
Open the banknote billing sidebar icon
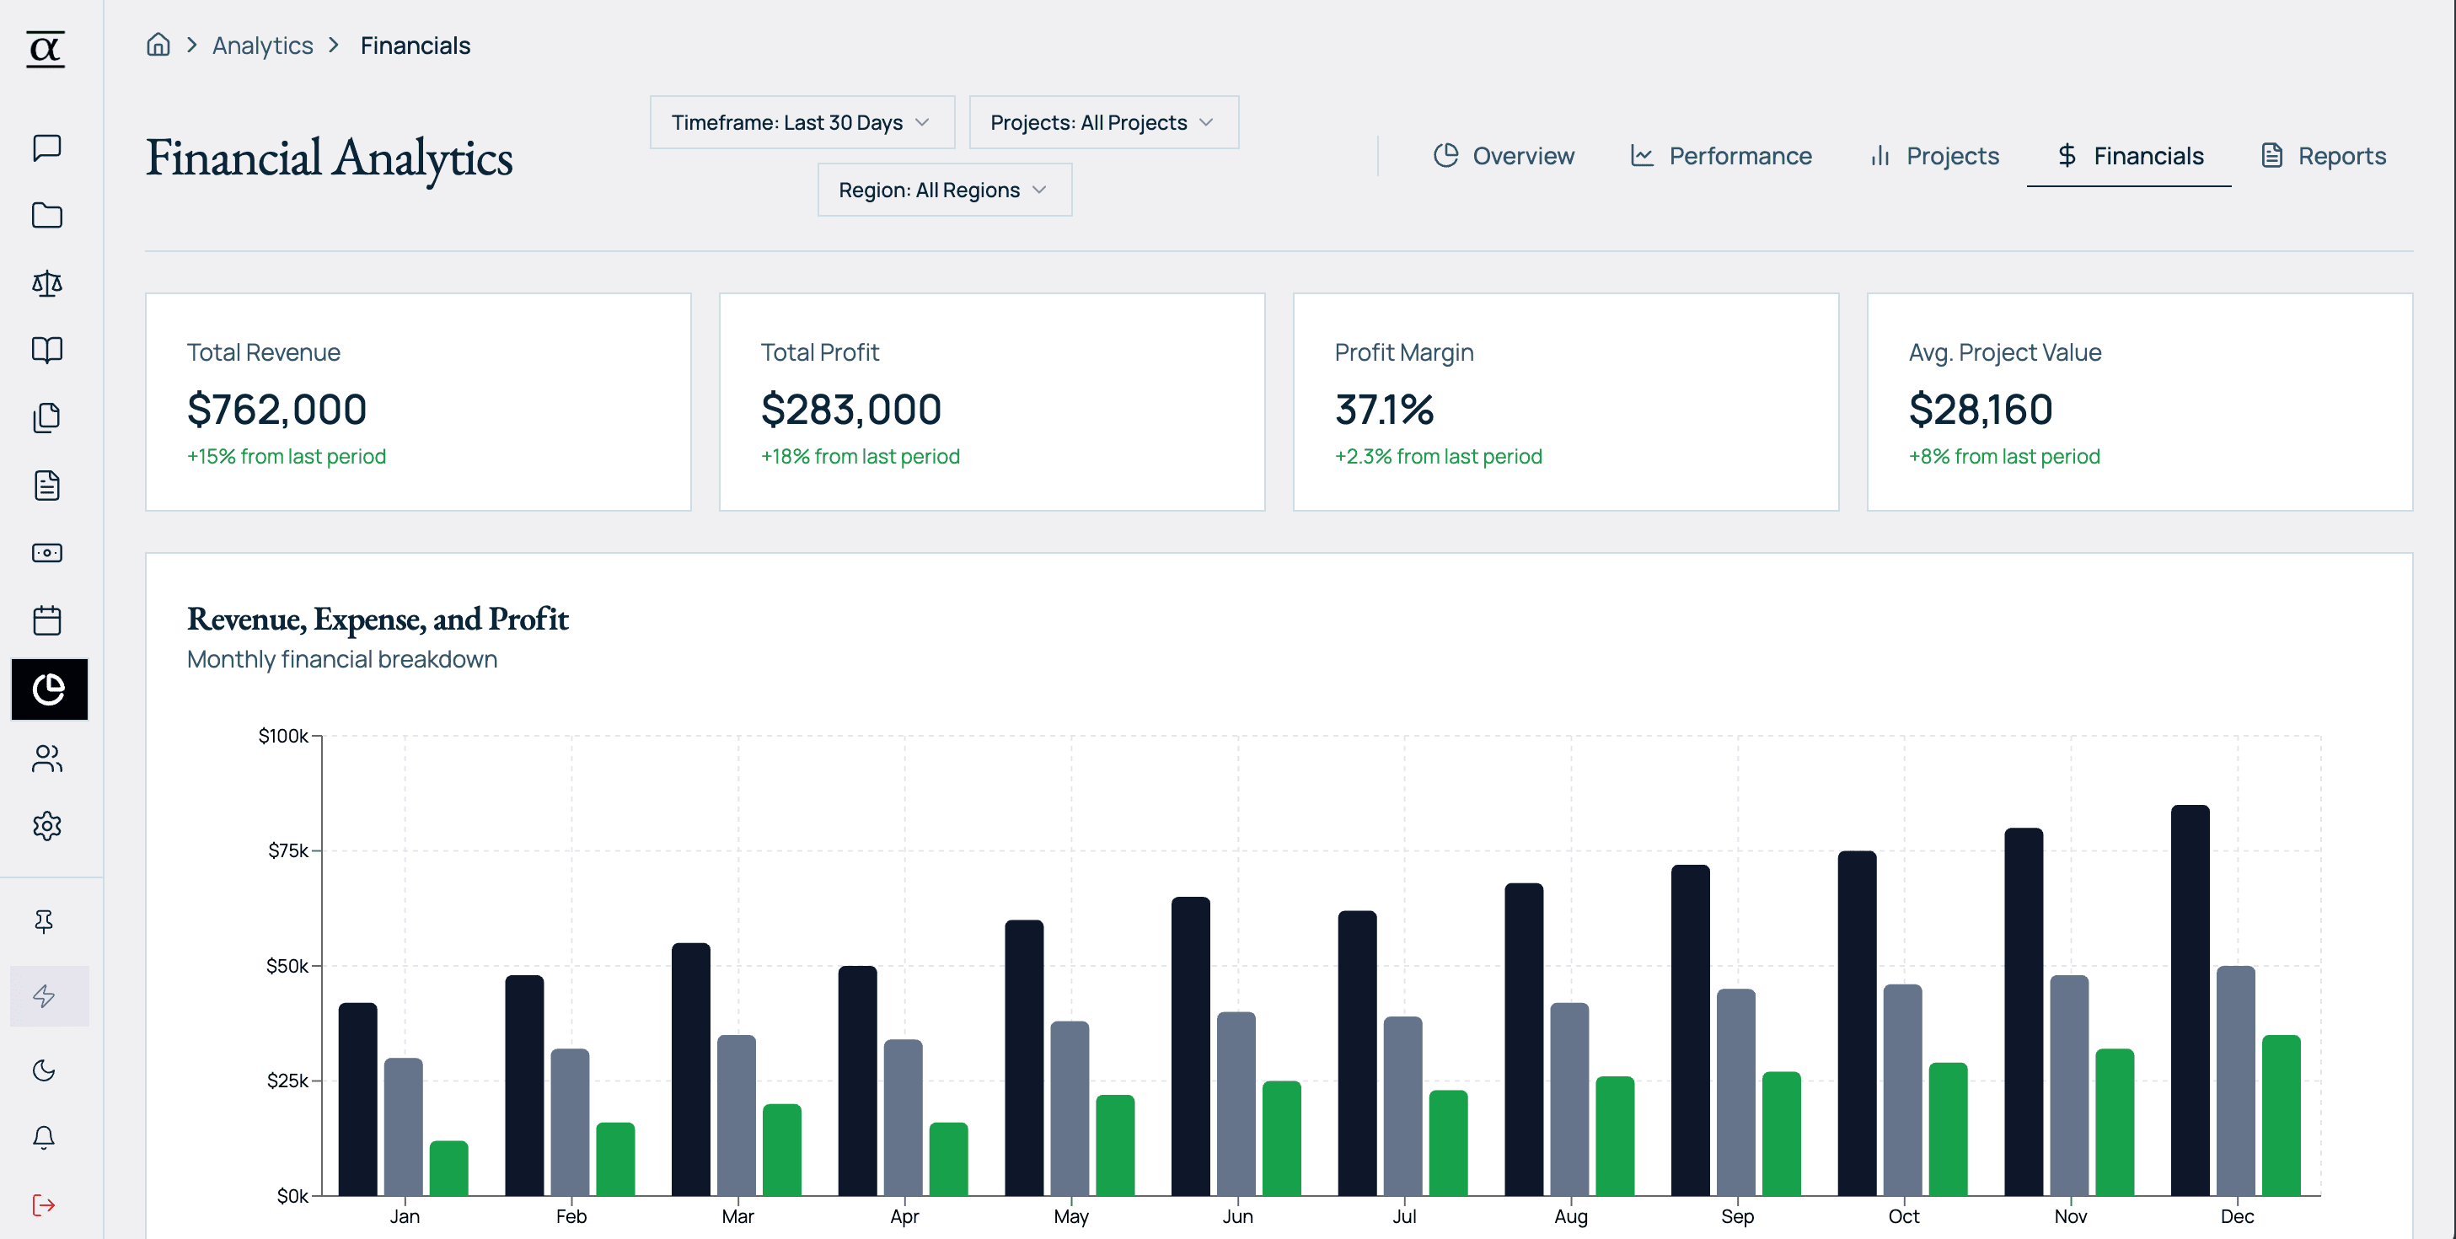(46, 553)
